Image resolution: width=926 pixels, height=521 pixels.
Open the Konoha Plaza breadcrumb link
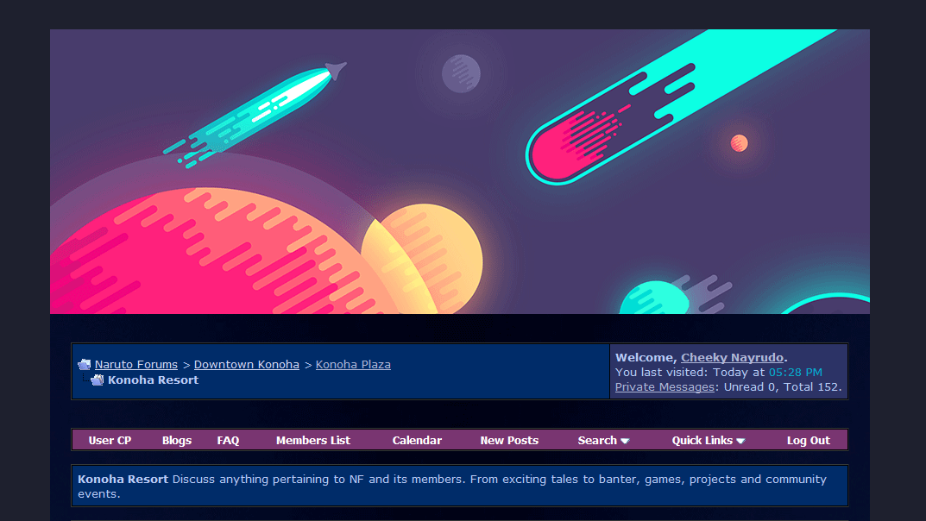(x=353, y=365)
